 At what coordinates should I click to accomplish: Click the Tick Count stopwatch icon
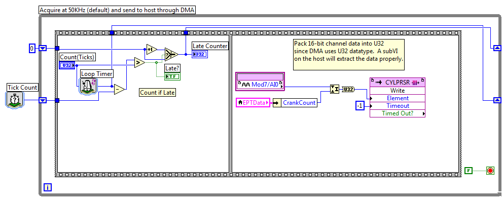point(14,100)
